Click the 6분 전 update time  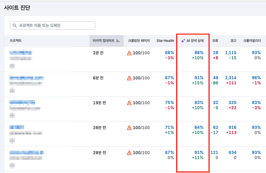[98, 78]
